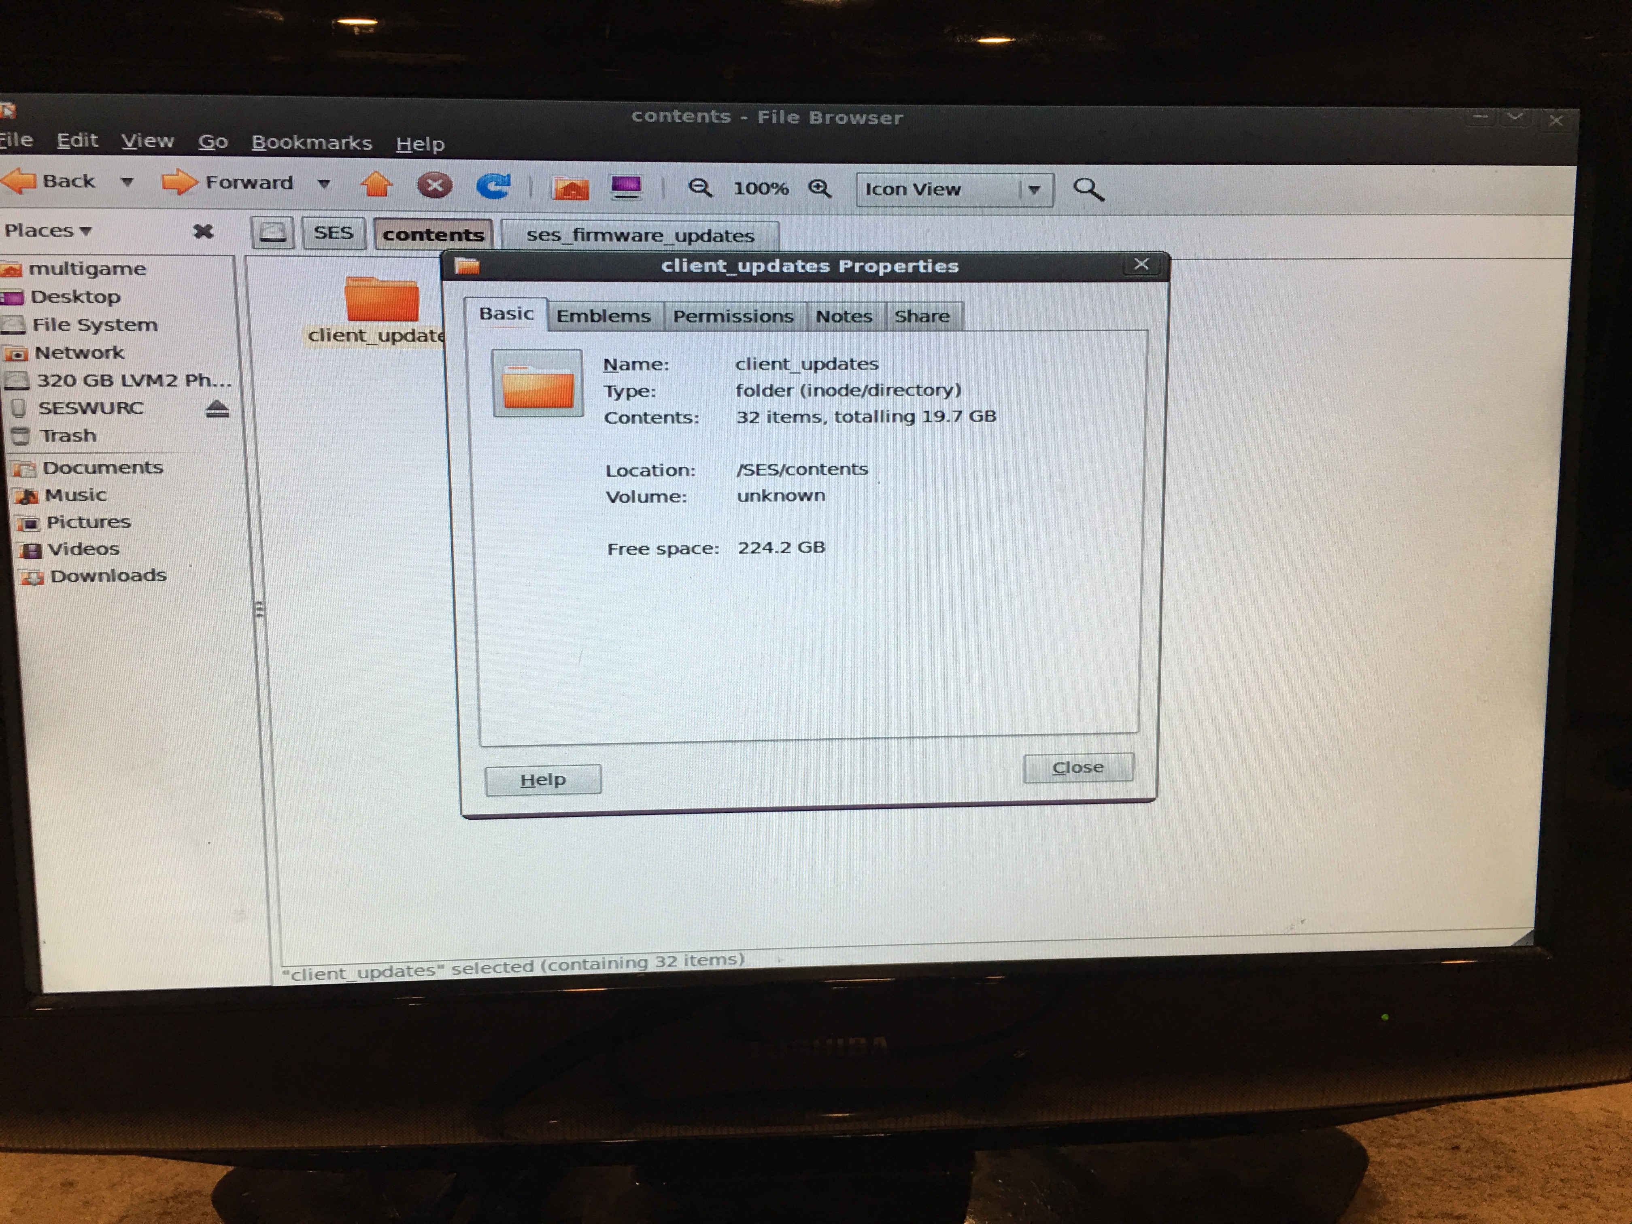Eject the SESWURC drive
Viewport: 1632px width, 1224px height.
218,409
